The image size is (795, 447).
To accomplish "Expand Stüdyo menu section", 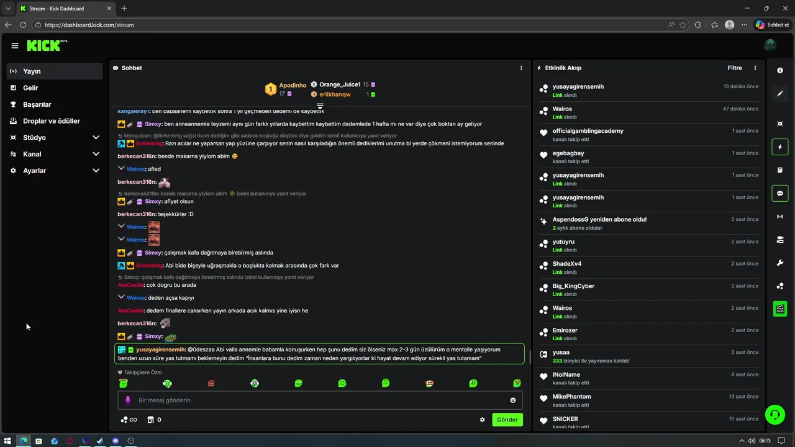I will tap(96, 137).
